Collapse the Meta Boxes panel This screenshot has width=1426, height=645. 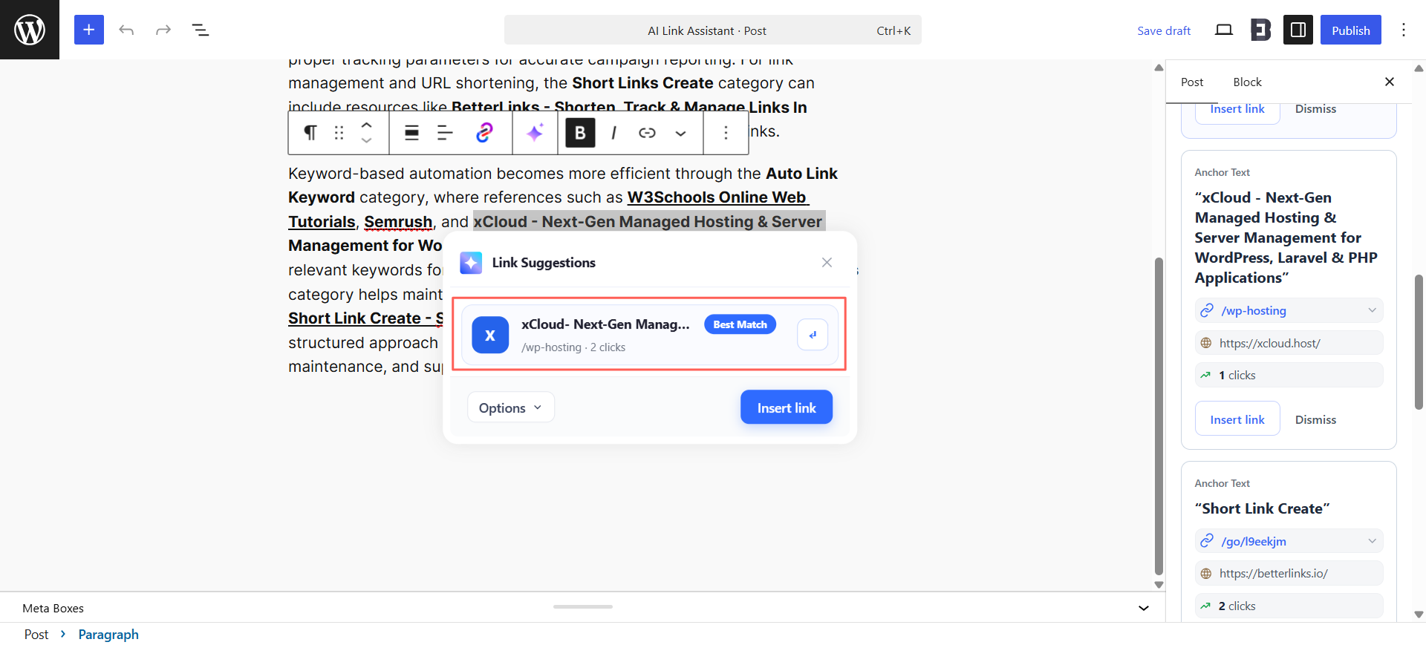(1143, 608)
